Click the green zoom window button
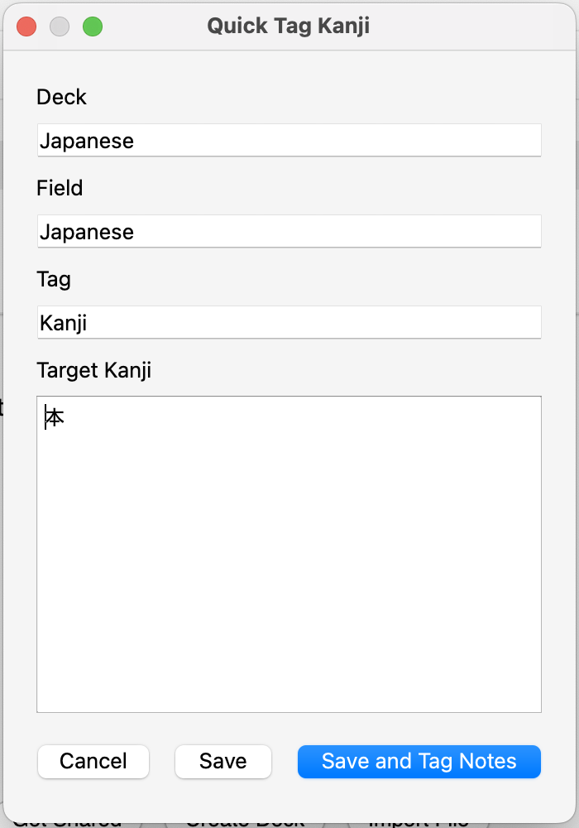The height and width of the screenshot is (828, 579). [x=93, y=26]
